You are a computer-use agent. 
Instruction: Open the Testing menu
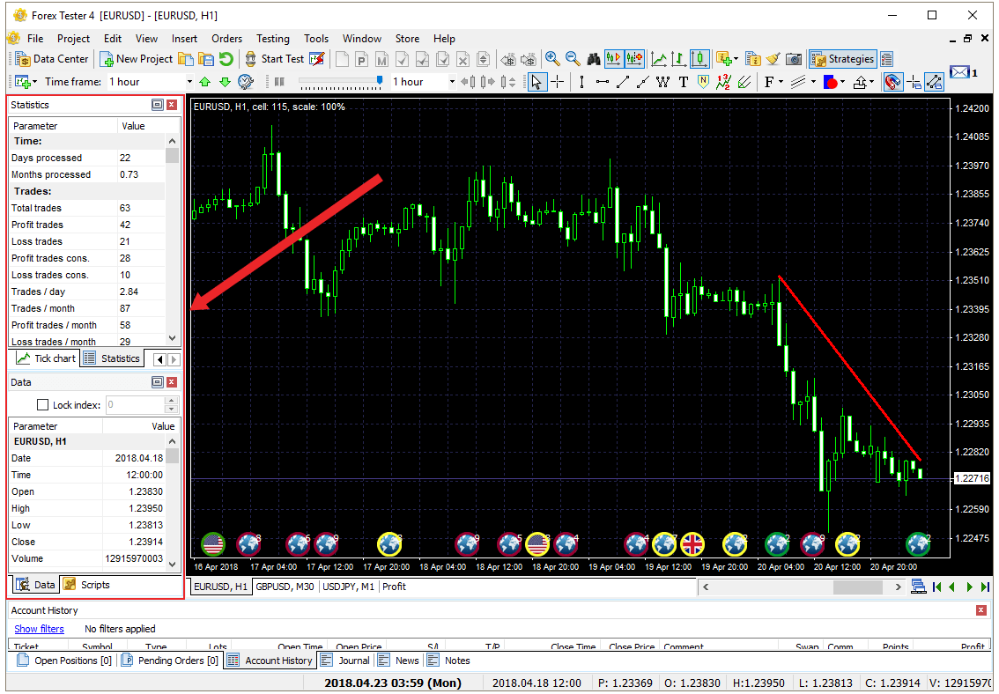pos(273,39)
